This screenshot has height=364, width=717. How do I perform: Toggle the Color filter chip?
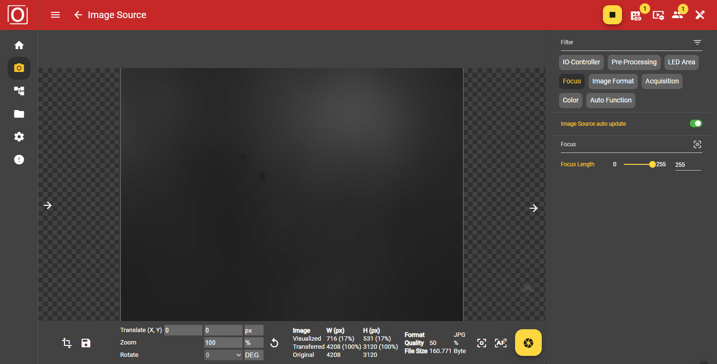[570, 100]
